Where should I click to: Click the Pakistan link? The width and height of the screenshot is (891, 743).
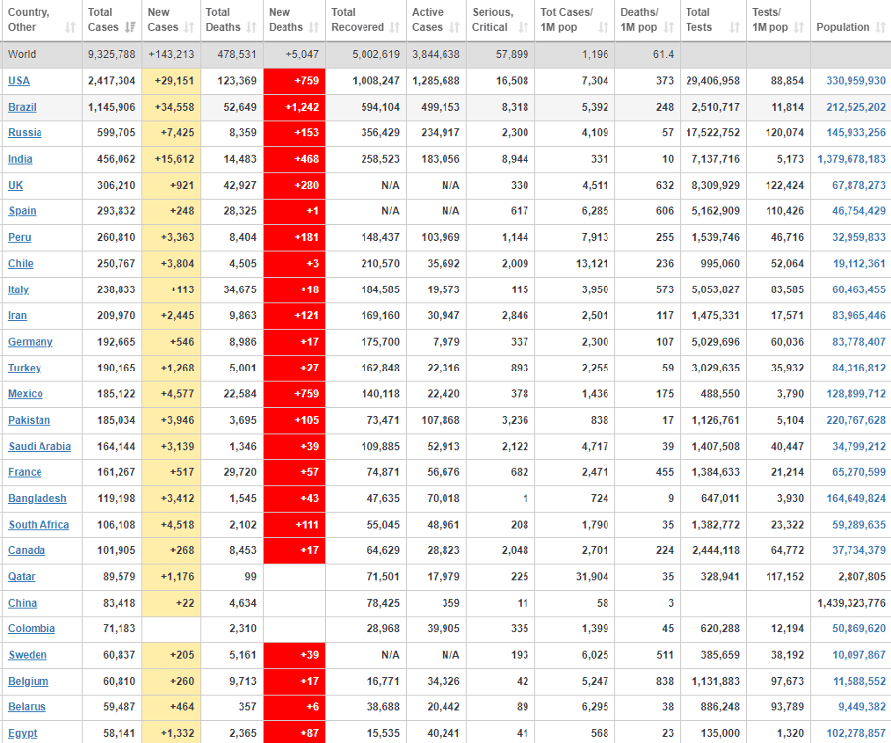coord(29,420)
